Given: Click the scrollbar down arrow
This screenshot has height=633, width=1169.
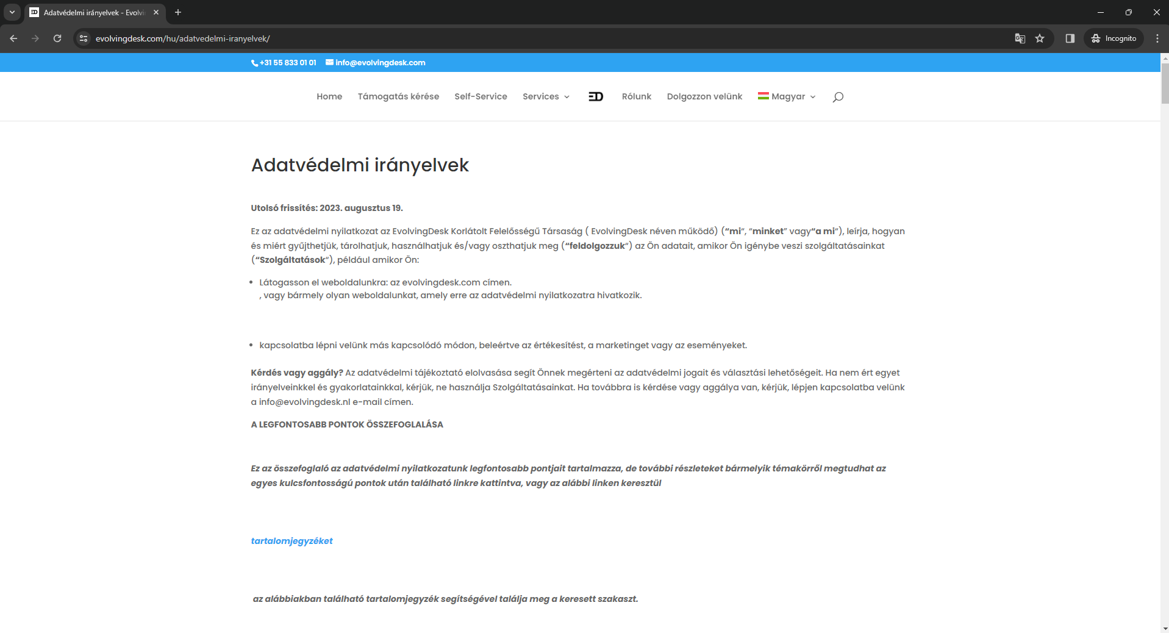Looking at the screenshot, I should pyautogui.click(x=1165, y=628).
